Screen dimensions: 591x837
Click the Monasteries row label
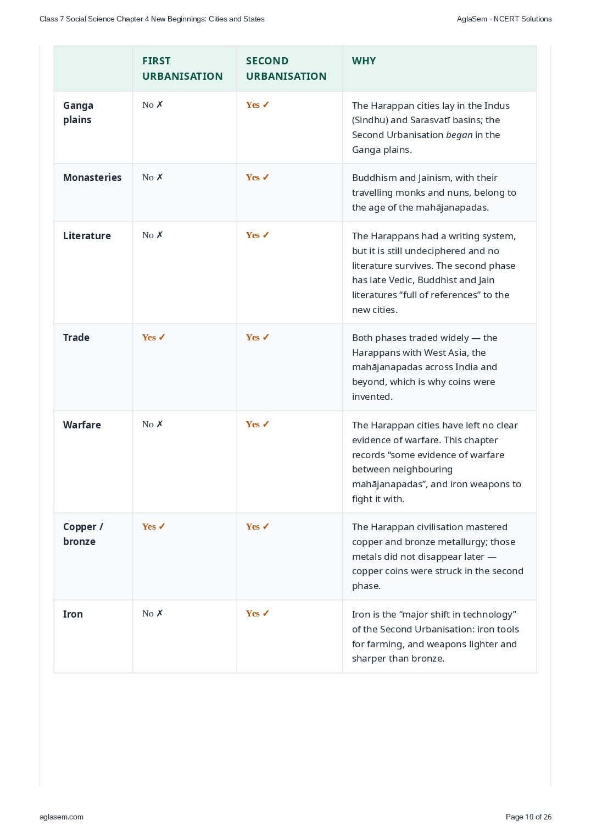[x=92, y=178]
